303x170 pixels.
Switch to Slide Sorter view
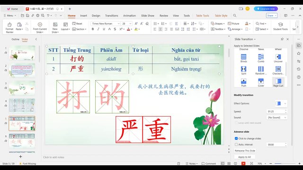(229, 163)
